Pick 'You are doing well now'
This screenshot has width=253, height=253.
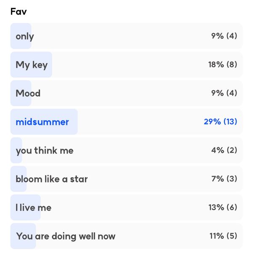[x=126, y=236]
